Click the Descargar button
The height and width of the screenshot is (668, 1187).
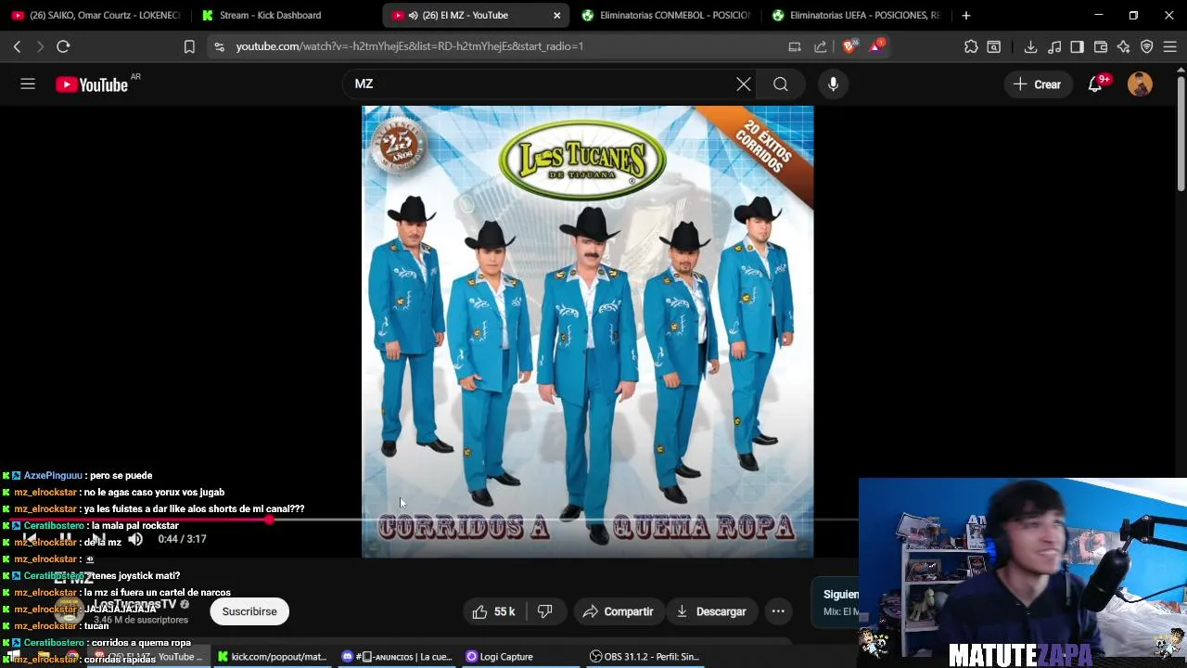click(x=711, y=611)
